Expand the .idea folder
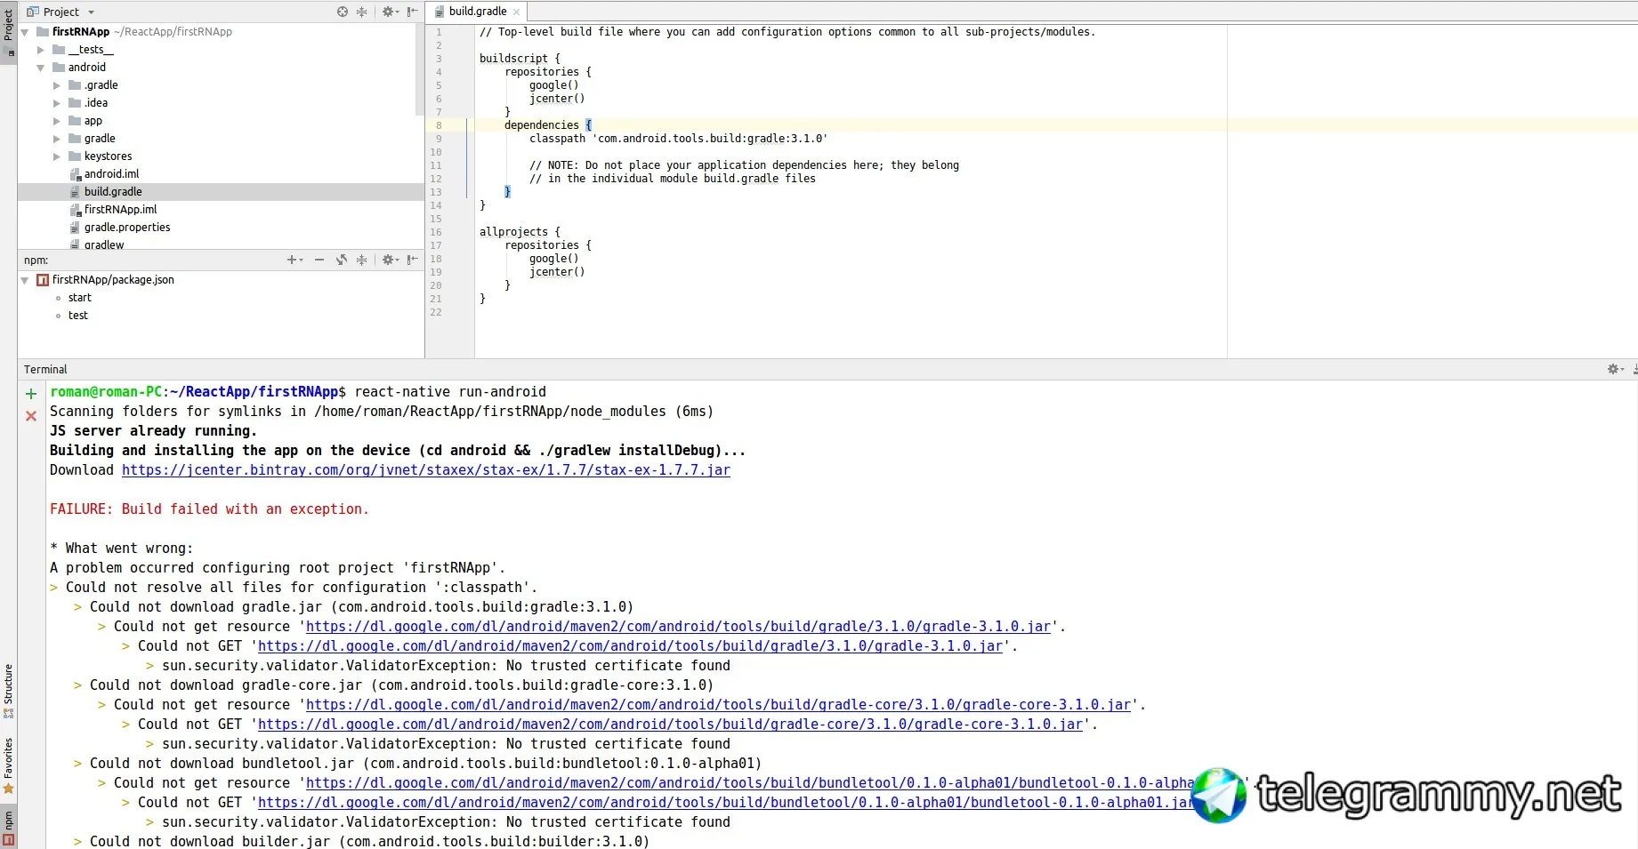1638x849 pixels. coord(57,103)
